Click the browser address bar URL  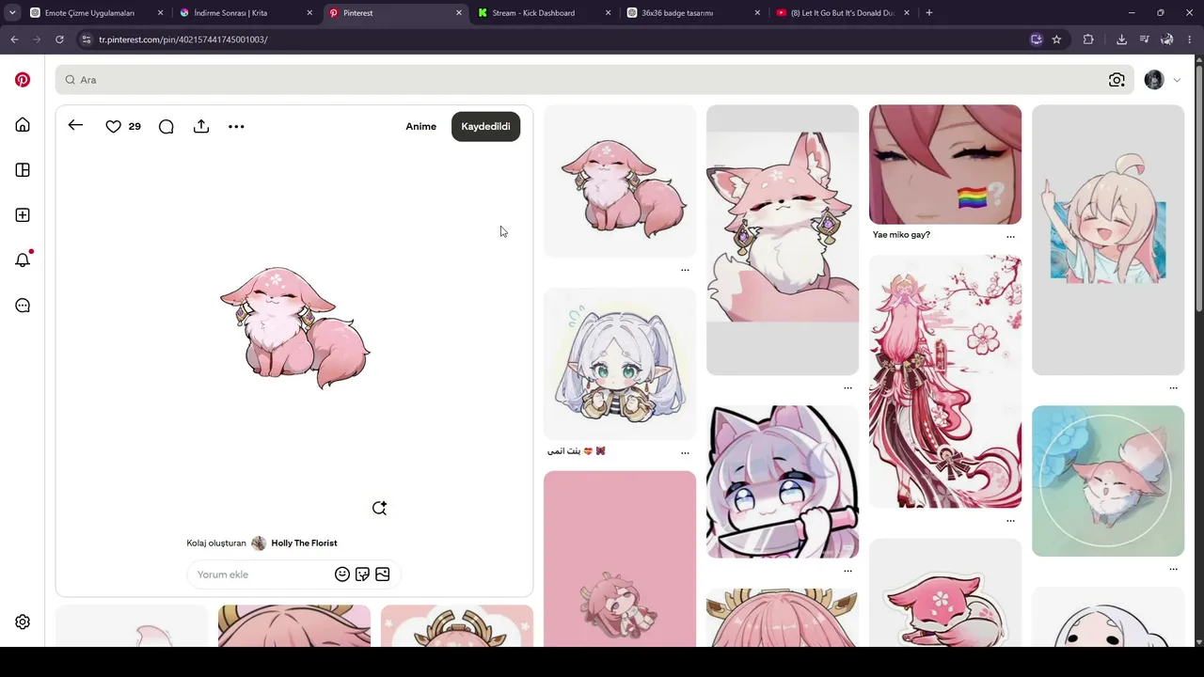[182, 39]
